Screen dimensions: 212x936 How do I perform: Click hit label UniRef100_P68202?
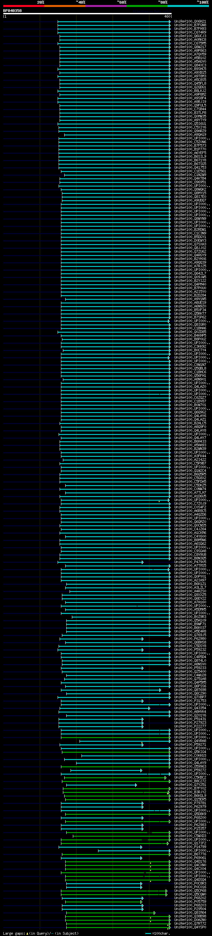pyautogui.click(x=190, y=898)
